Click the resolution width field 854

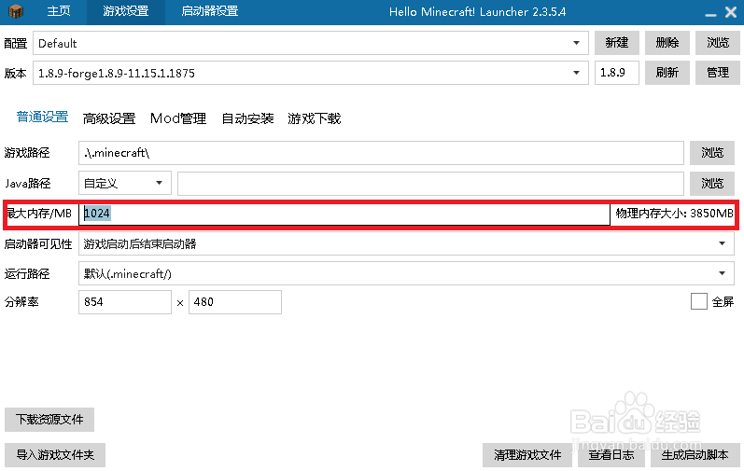[x=125, y=302]
